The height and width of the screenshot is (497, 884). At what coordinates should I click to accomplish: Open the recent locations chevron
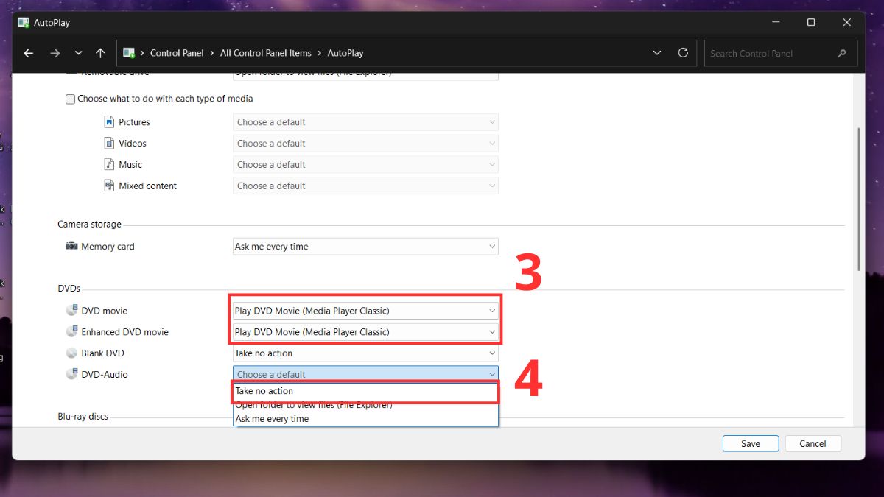(x=78, y=53)
